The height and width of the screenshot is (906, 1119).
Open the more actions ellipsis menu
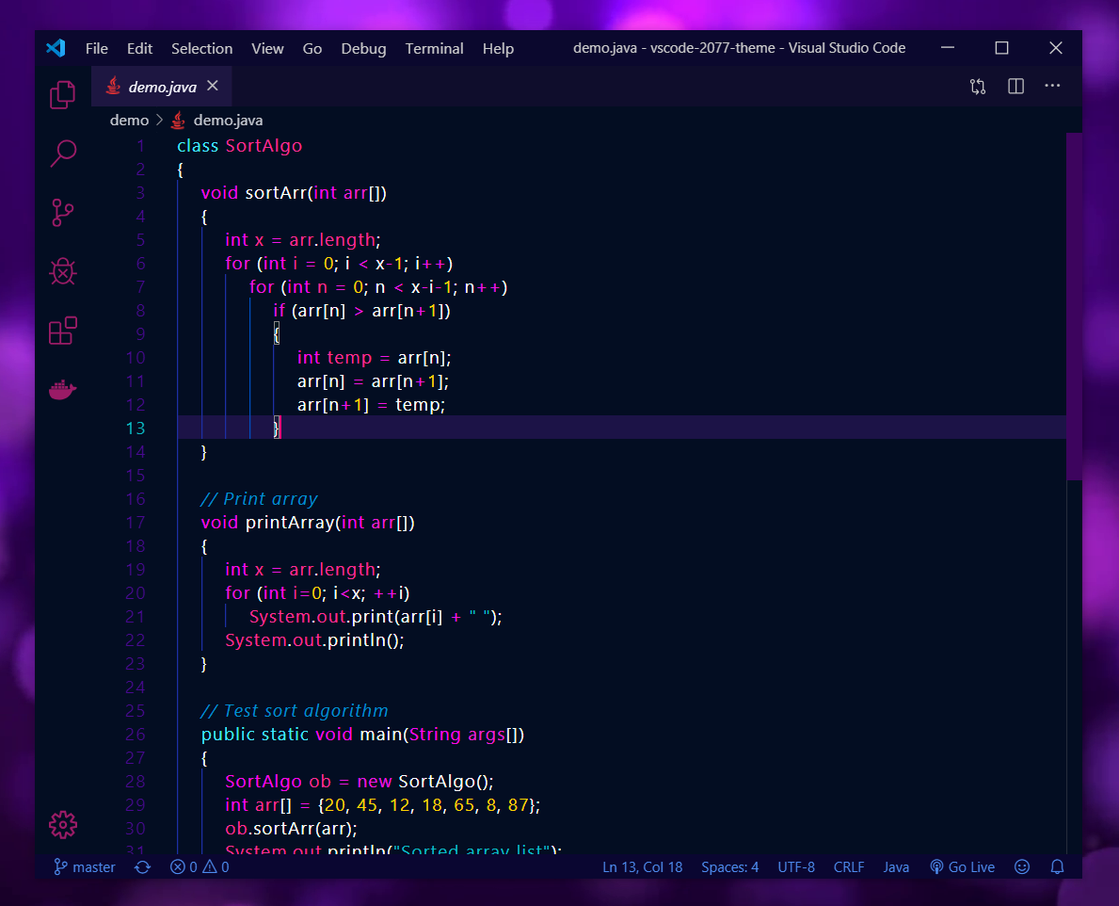pyautogui.click(x=1052, y=86)
